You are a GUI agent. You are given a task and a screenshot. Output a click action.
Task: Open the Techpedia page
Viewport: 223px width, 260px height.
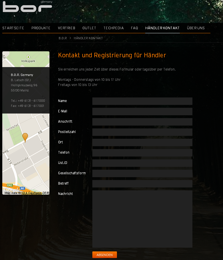(114, 28)
